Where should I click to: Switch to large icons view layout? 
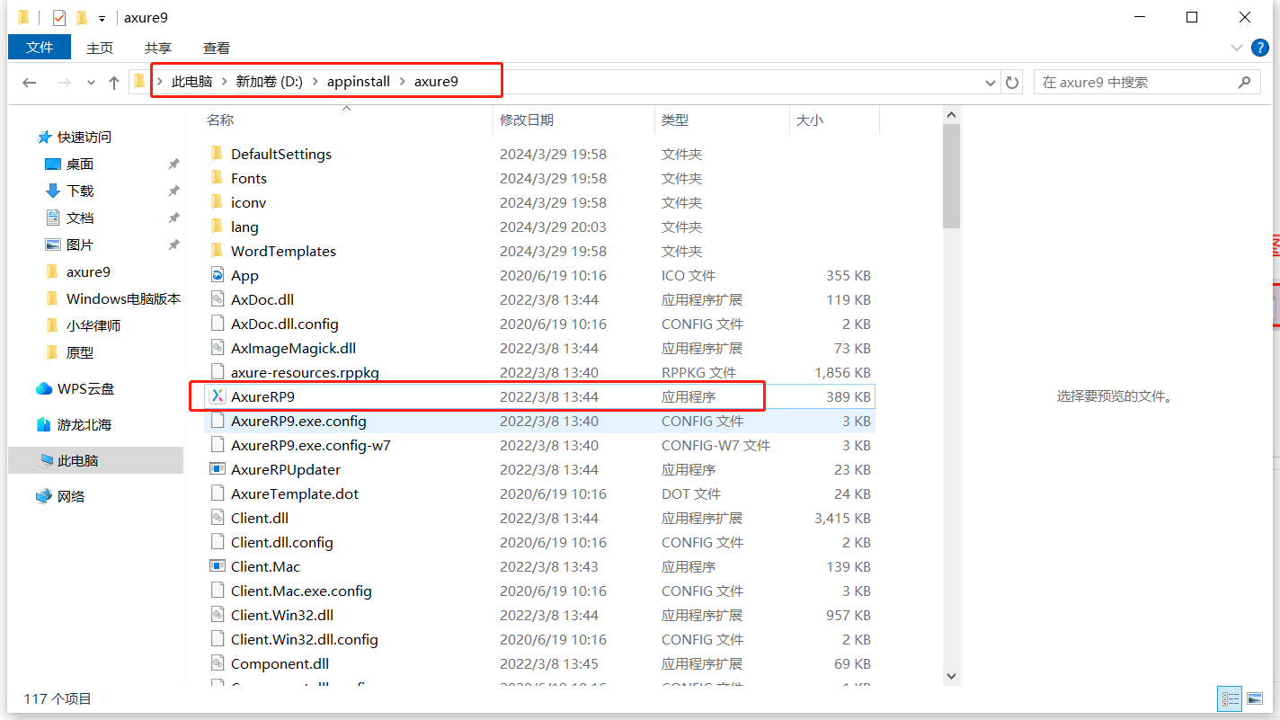coord(1255,698)
